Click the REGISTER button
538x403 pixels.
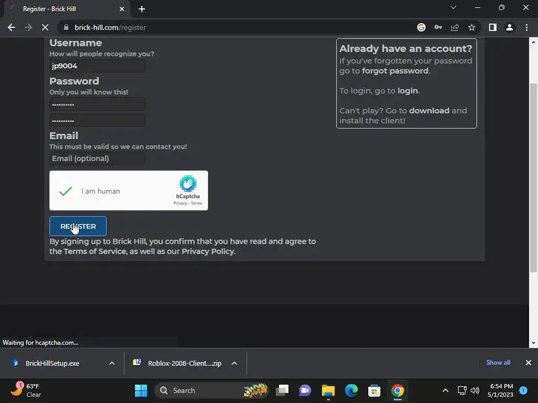(78, 226)
